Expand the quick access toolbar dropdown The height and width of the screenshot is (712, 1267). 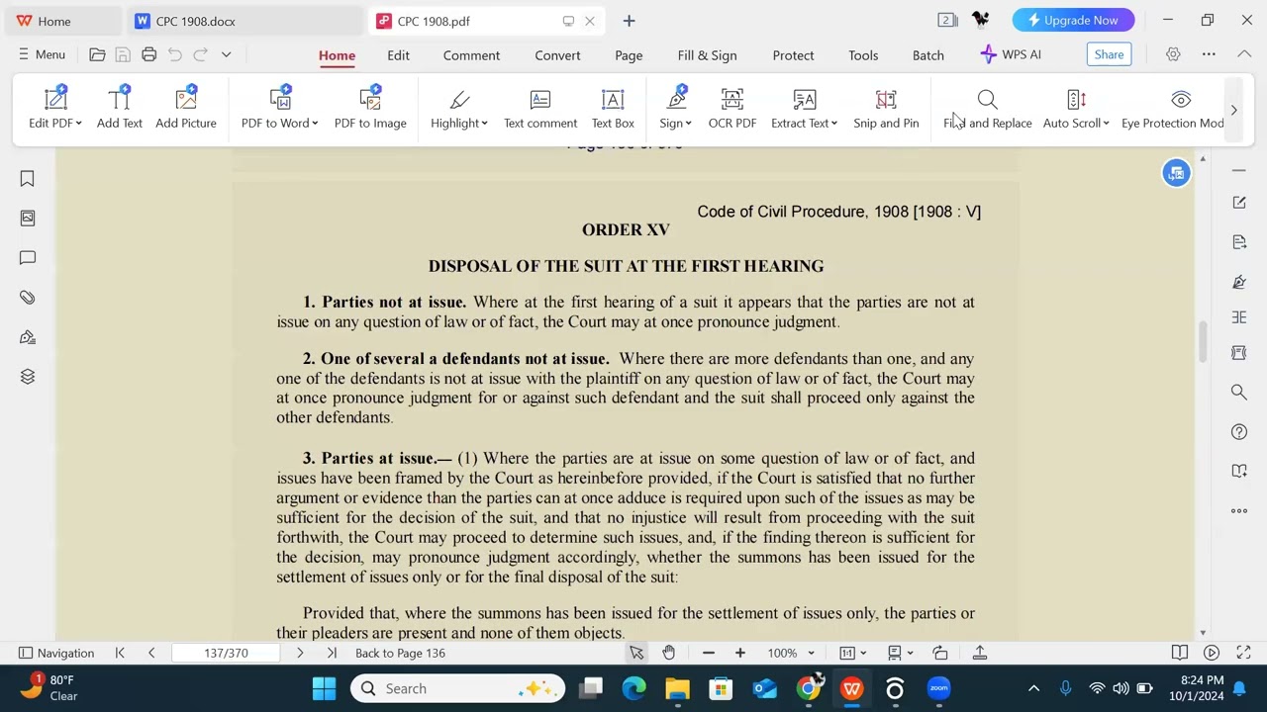point(227,54)
